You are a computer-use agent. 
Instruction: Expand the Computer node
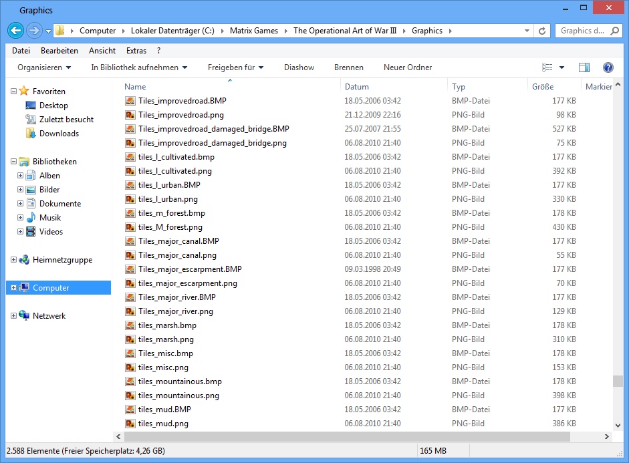coord(13,288)
